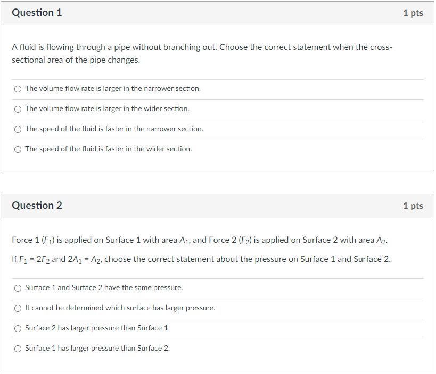436x374 pixels.
Task: Click the fluid flowing through a pipe prompt text
Action: (202, 54)
